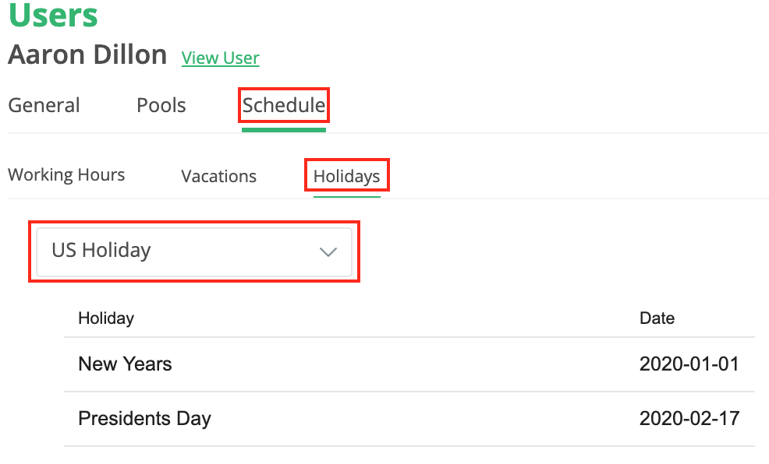The image size is (769, 464).
Task: Click the Holiday column header
Action: coord(106,318)
